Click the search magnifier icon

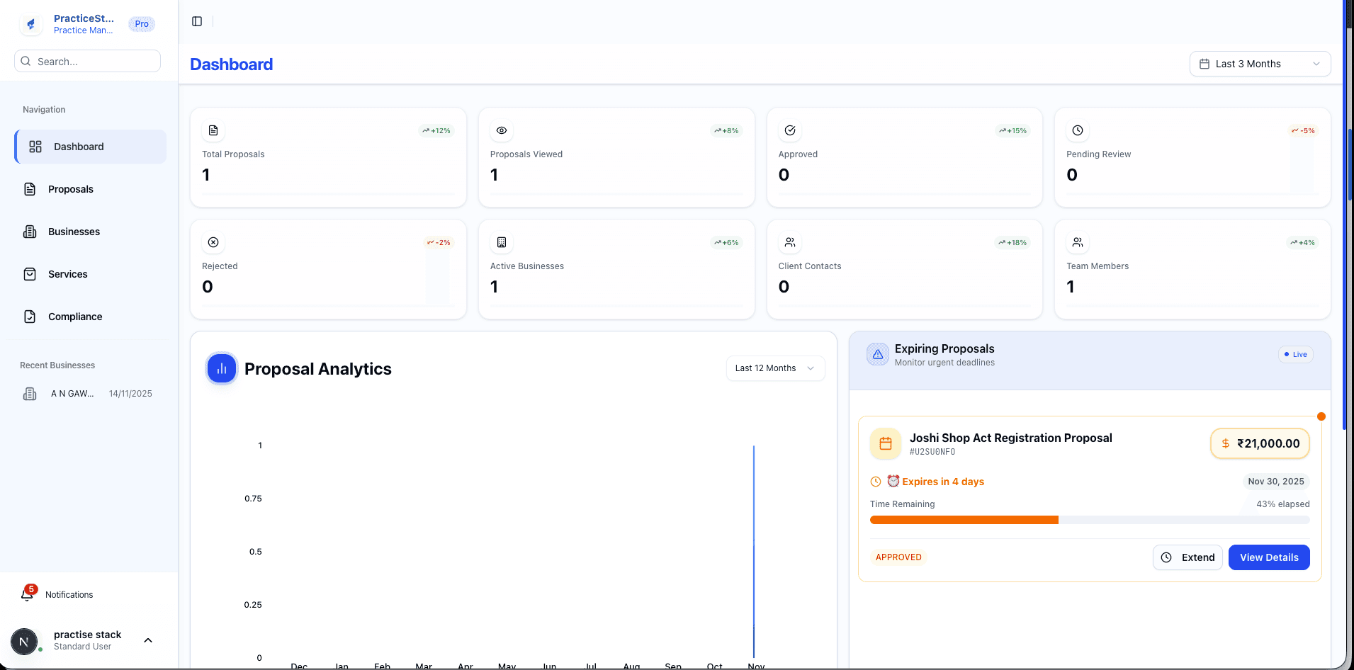pos(26,61)
